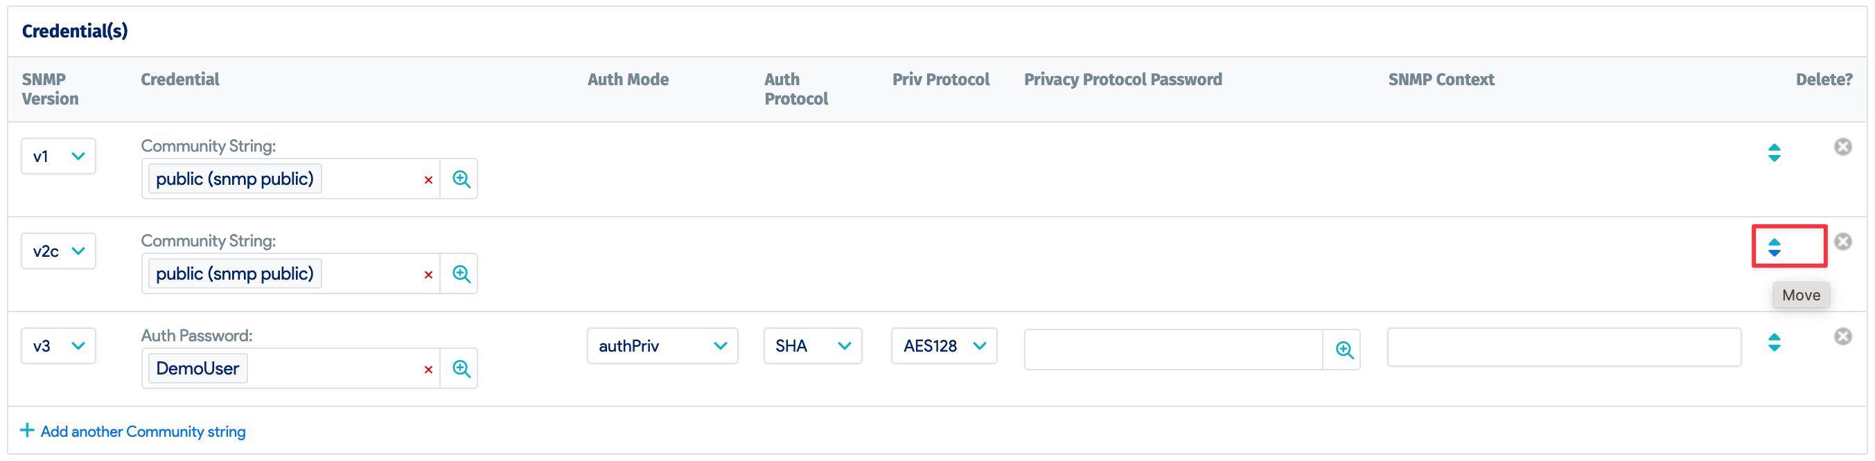Viewport: 1875px width, 461px height.
Task: Open the credential search for DemoUser
Action: tap(460, 368)
